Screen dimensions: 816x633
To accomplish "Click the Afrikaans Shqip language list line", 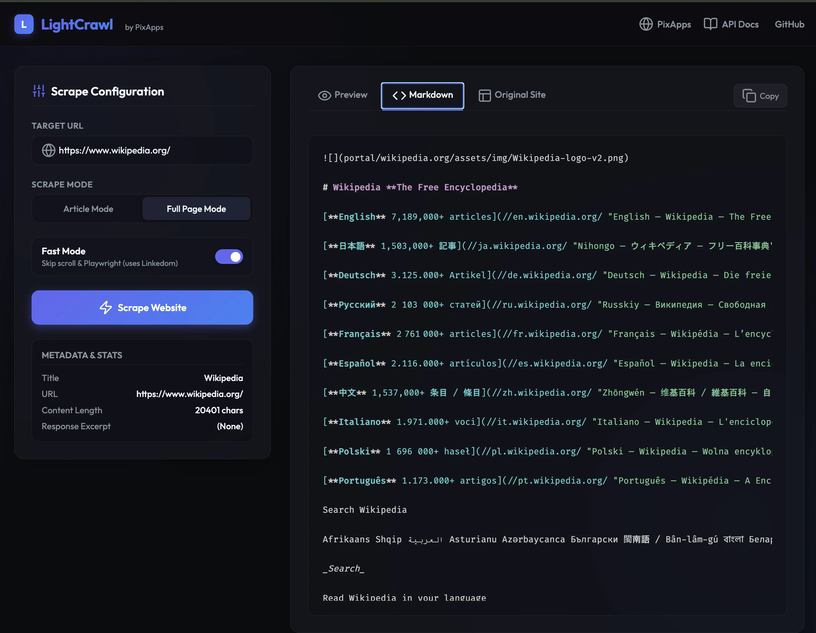I will (547, 540).
